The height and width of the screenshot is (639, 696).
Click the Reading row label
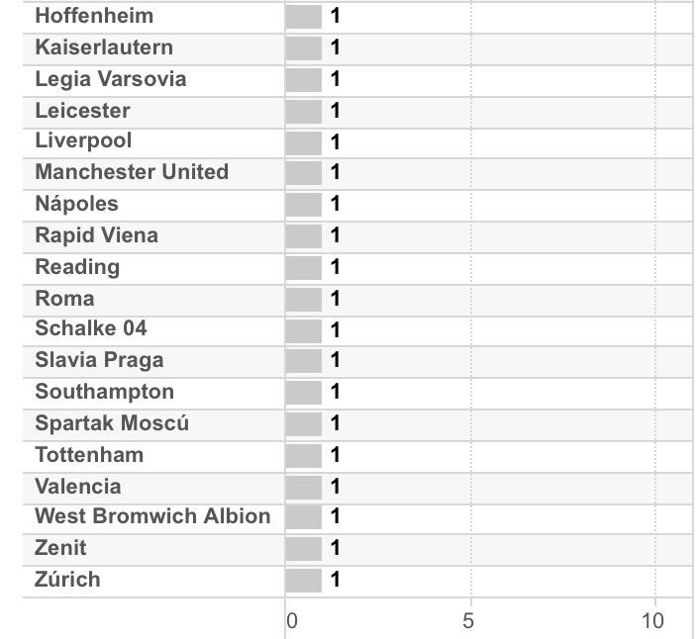[77, 267]
